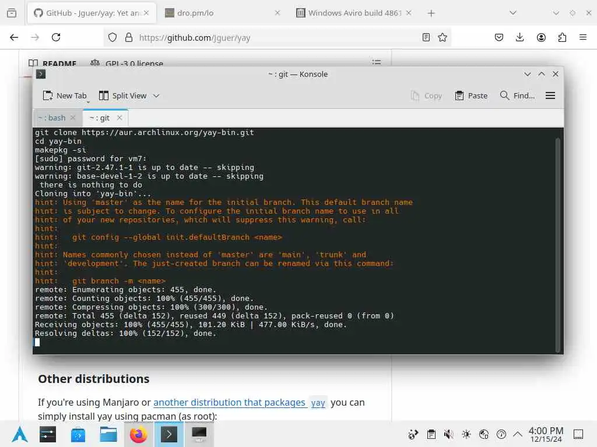
Task: Open Find in Konsole toolbar
Action: click(517, 96)
